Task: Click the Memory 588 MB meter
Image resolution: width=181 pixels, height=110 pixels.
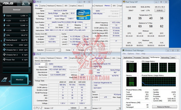Action: [131, 82]
